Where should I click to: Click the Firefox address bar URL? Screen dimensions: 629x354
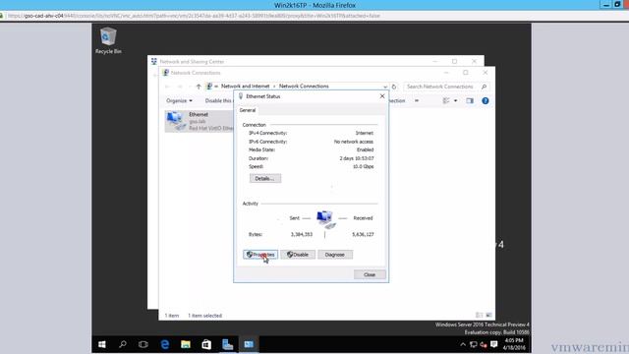point(194,16)
